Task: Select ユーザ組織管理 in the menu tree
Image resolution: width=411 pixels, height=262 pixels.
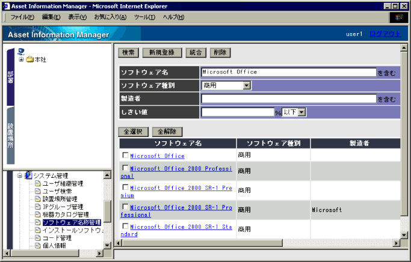Action: pos(63,183)
